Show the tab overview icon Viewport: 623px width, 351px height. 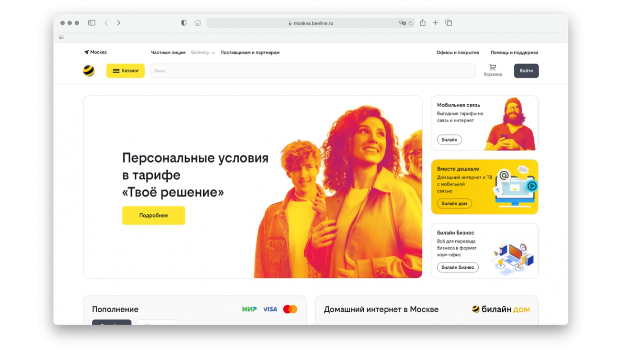click(x=449, y=23)
